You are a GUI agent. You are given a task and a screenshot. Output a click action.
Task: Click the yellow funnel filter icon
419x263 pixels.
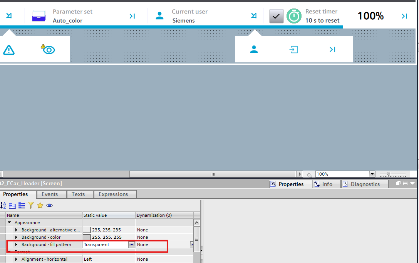tap(31, 205)
